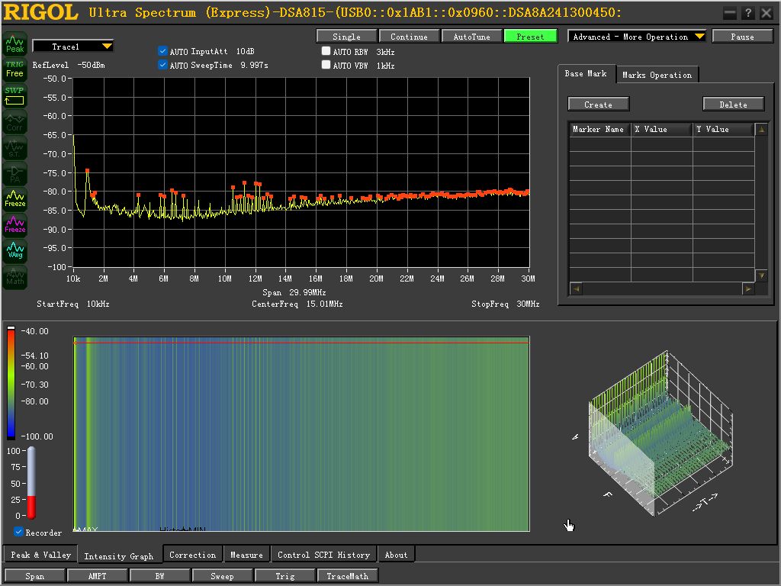Switch to the Peak & Valley tab
Viewport: 781px width, 586px height.
click(41, 555)
